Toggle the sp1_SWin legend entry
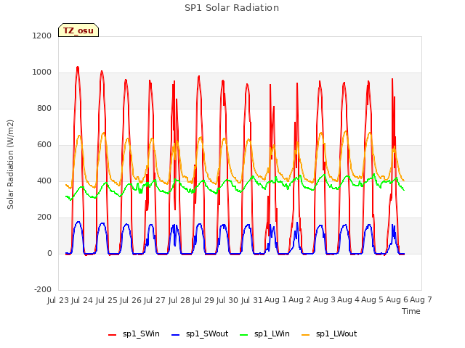The width and height of the screenshot is (465, 348). pyautogui.click(x=134, y=334)
